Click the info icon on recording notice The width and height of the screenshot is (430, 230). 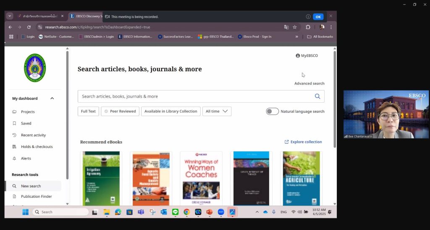tap(308, 17)
